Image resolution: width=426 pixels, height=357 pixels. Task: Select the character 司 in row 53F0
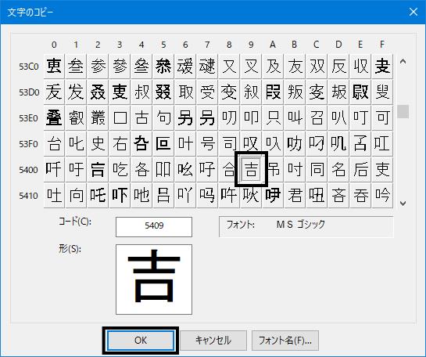tap(229, 144)
